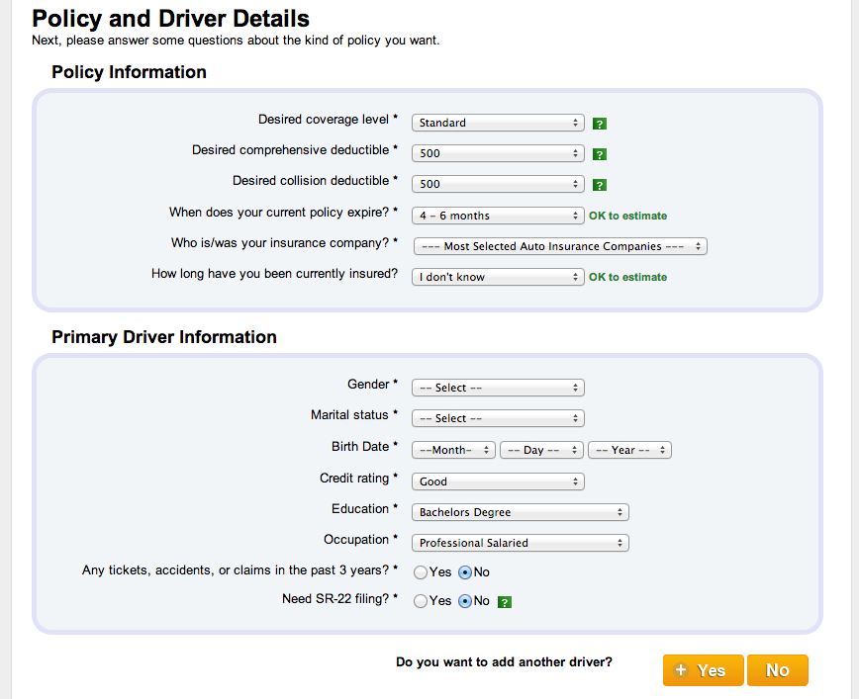This screenshot has width=859, height=699.
Task: Click green help icon next to SR-22 filing
Action: click(505, 601)
